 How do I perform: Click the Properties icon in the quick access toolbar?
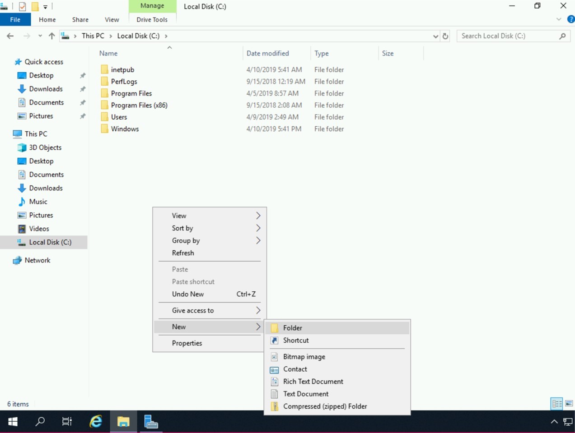click(22, 6)
